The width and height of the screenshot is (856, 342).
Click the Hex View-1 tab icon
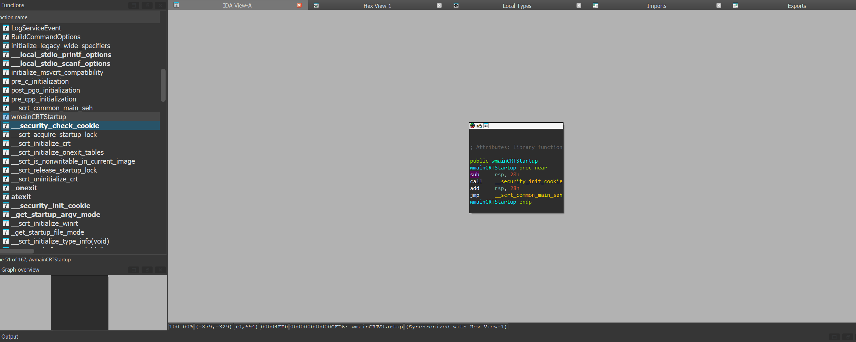point(316,5)
